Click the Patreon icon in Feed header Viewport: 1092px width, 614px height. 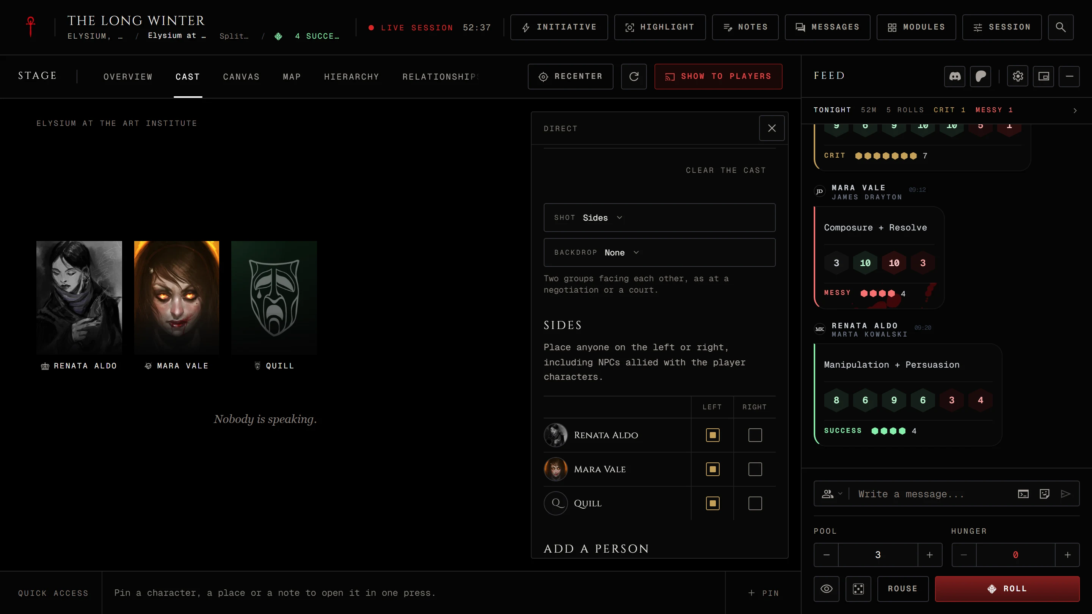click(981, 76)
